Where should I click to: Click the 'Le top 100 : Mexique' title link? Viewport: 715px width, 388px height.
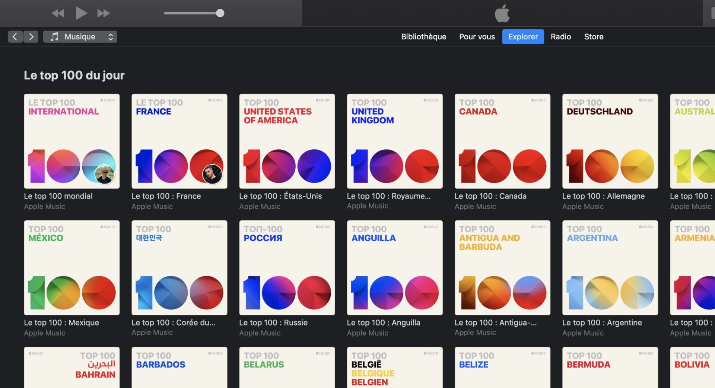coord(61,323)
